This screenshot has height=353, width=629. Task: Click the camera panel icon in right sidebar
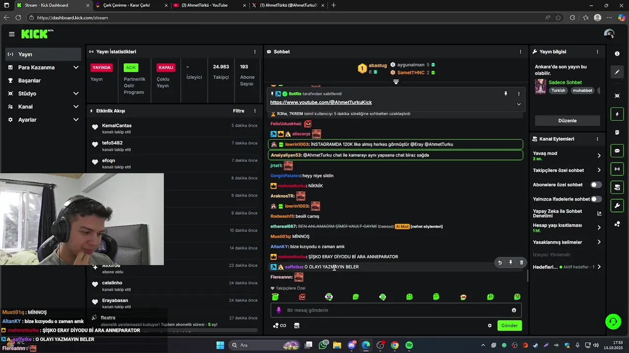click(x=617, y=187)
